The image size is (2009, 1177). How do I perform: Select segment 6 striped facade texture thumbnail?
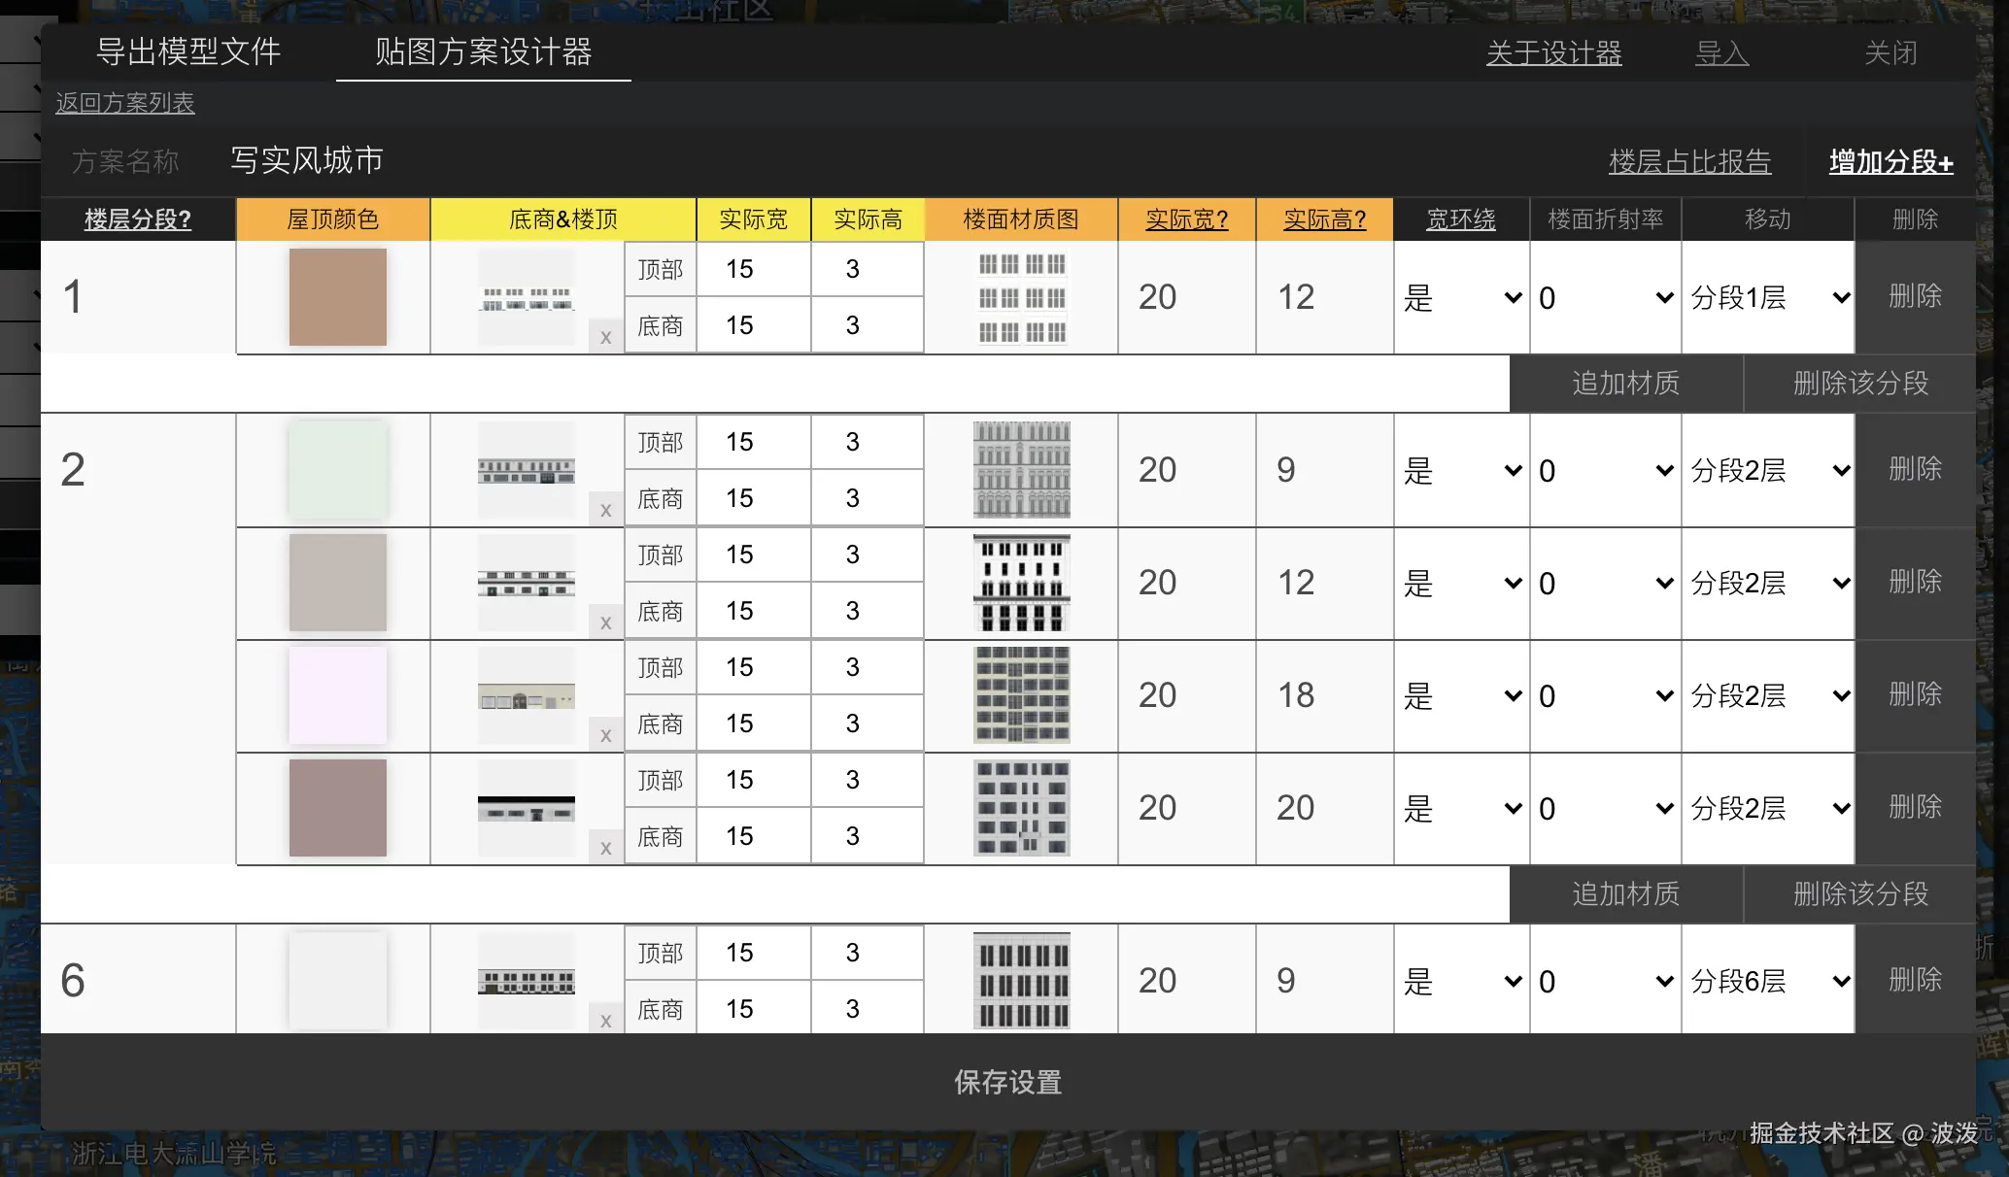click(1021, 980)
